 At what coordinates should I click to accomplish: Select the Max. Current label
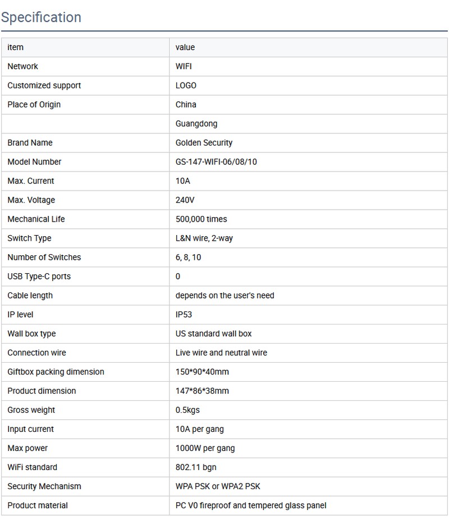pyautogui.click(x=31, y=181)
